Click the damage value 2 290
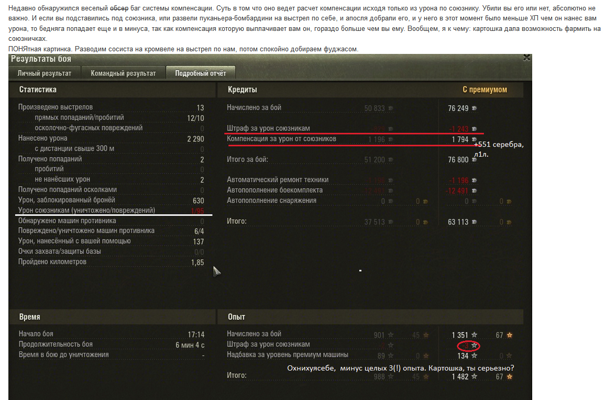Screen dimensions: 605x400 [x=195, y=139]
